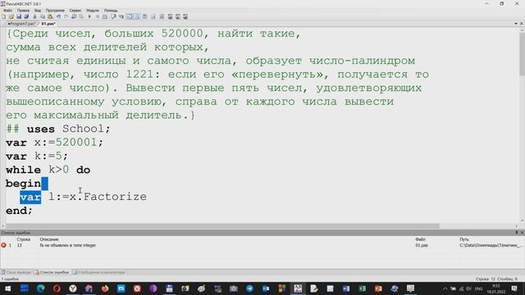Click on 'var x:=520001;' line
The width and height of the screenshot is (525, 295).
click(x=55, y=143)
